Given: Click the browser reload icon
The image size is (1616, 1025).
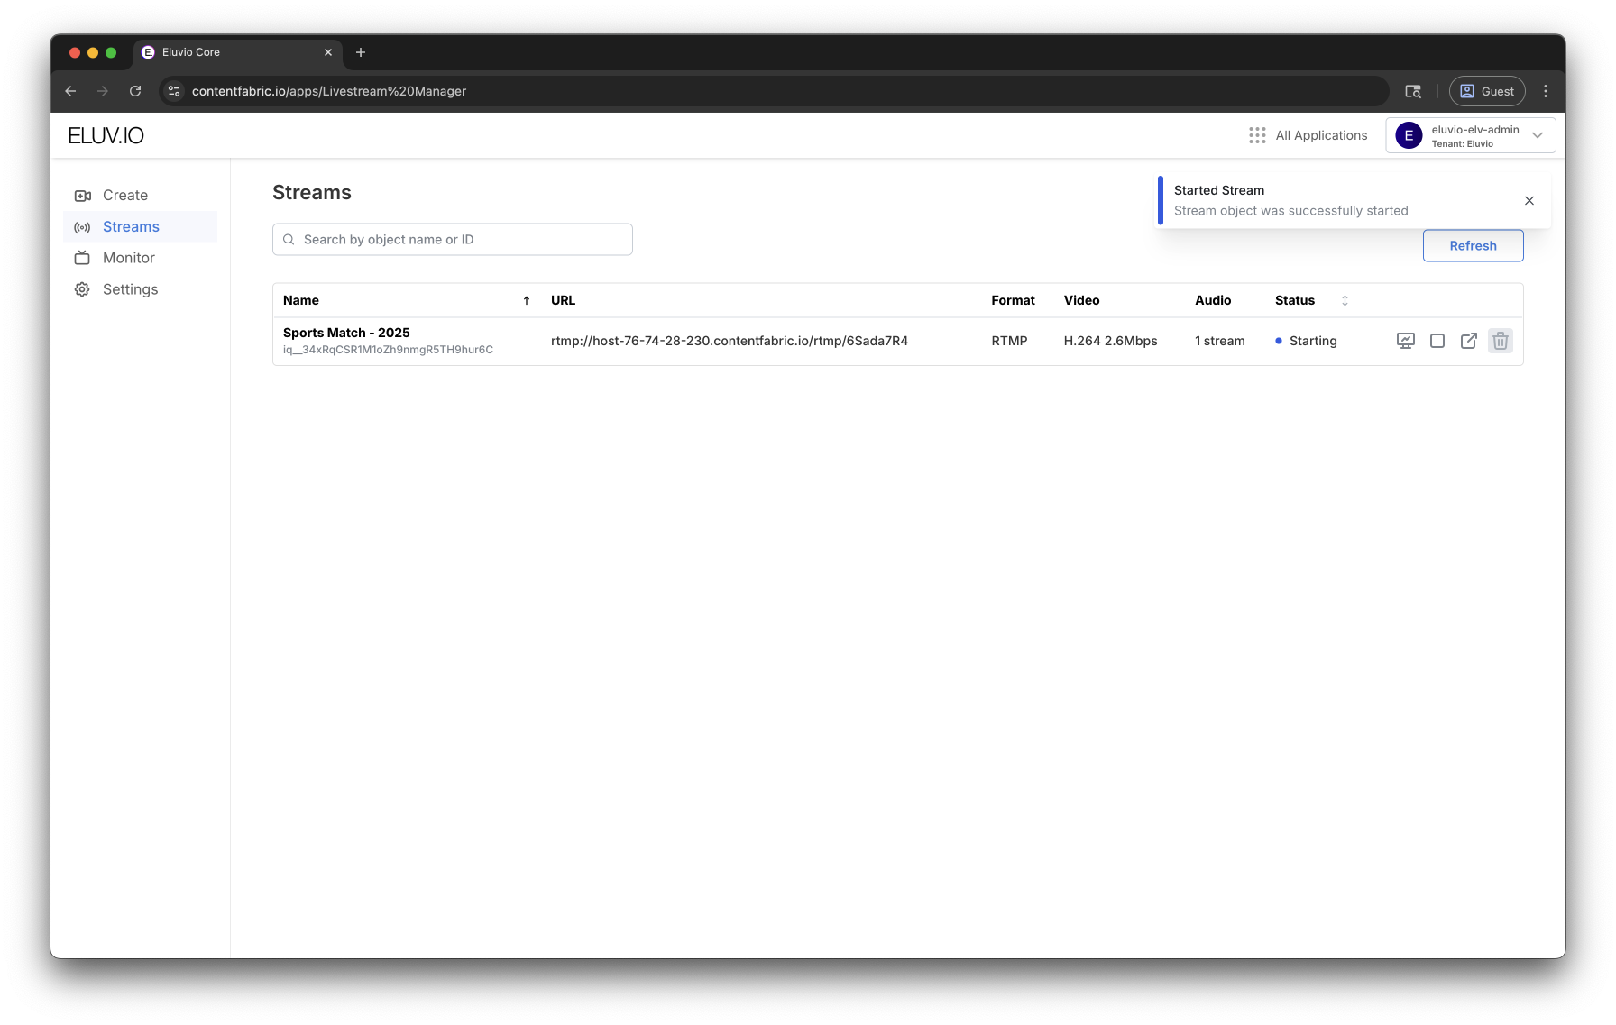Looking at the screenshot, I should click(135, 91).
